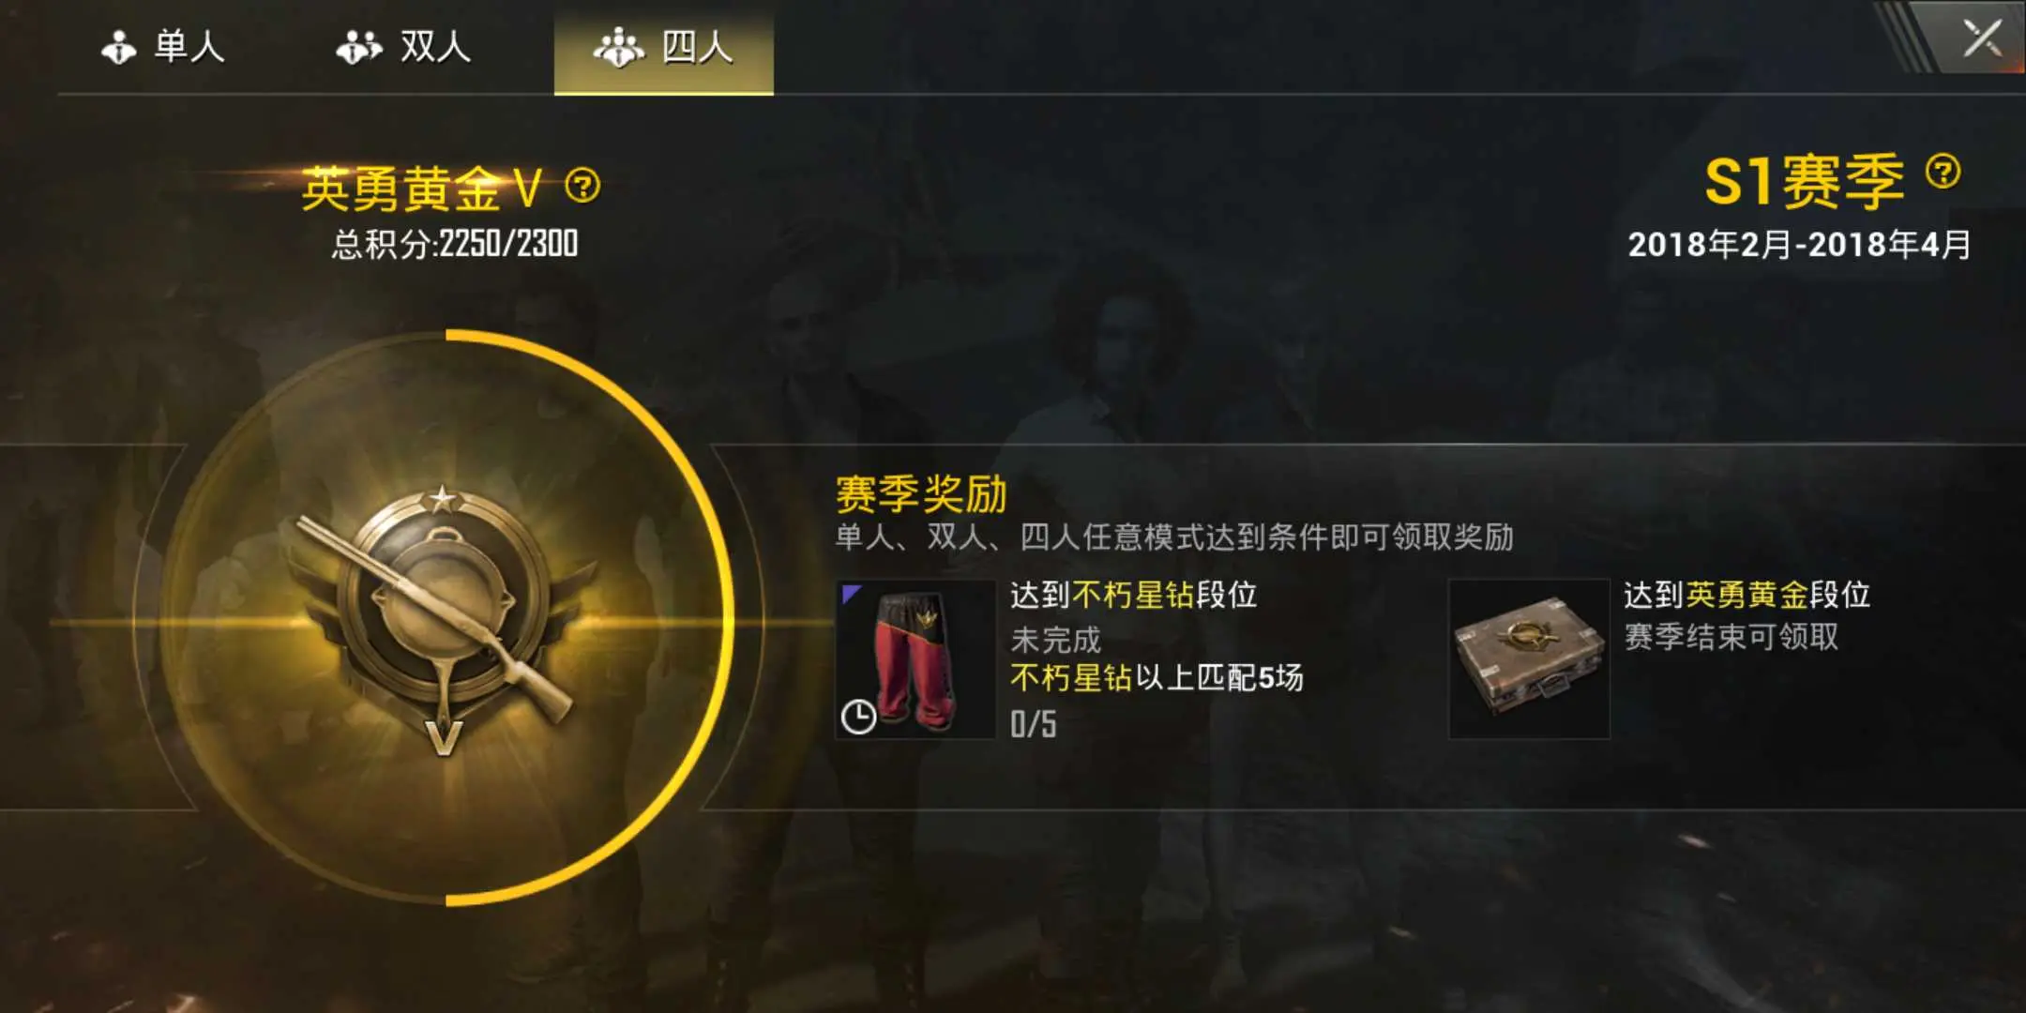This screenshot has width=2026, height=1013.
Task: Tap the 达到英勇黄金段位 reward text
Action: (x=1747, y=595)
